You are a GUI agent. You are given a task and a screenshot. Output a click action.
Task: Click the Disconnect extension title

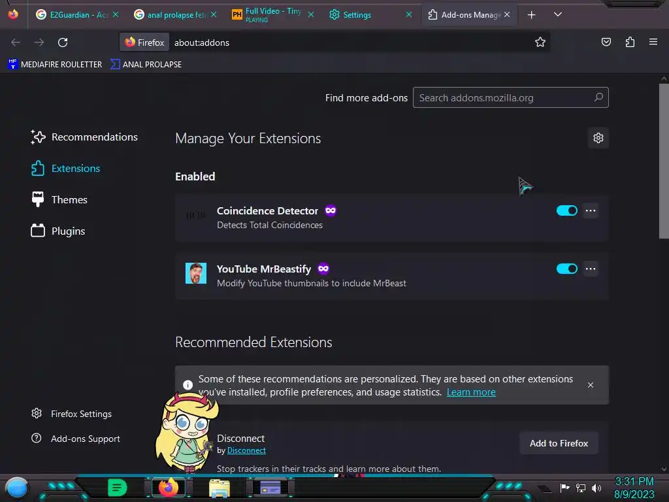(240, 439)
